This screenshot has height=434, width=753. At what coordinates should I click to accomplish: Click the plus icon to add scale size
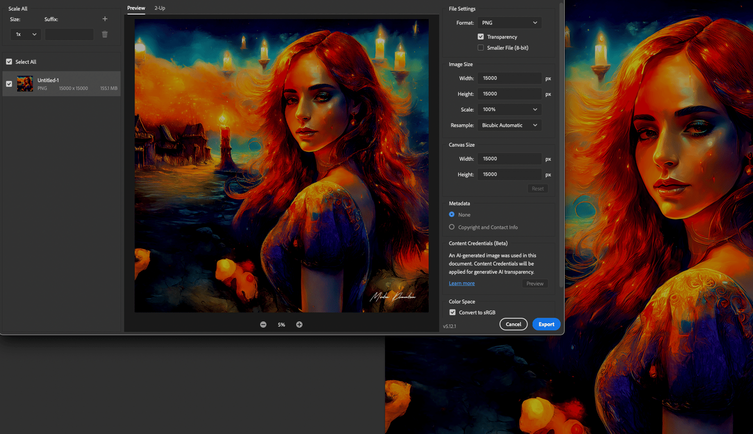pyautogui.click(x=105, y=19)
